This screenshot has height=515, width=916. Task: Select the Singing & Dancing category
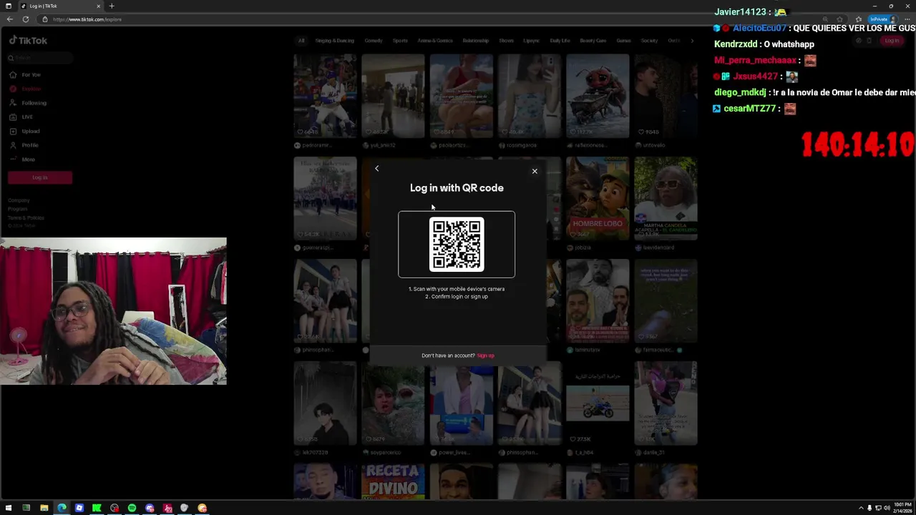coord(334,41)
